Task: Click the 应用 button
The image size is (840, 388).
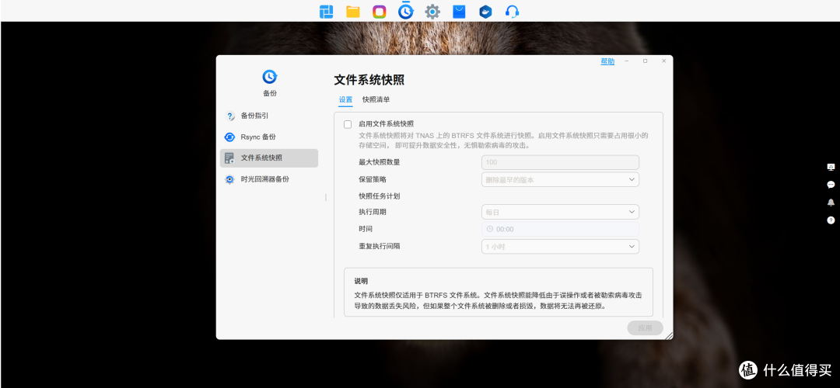Action: coord(645,328)
